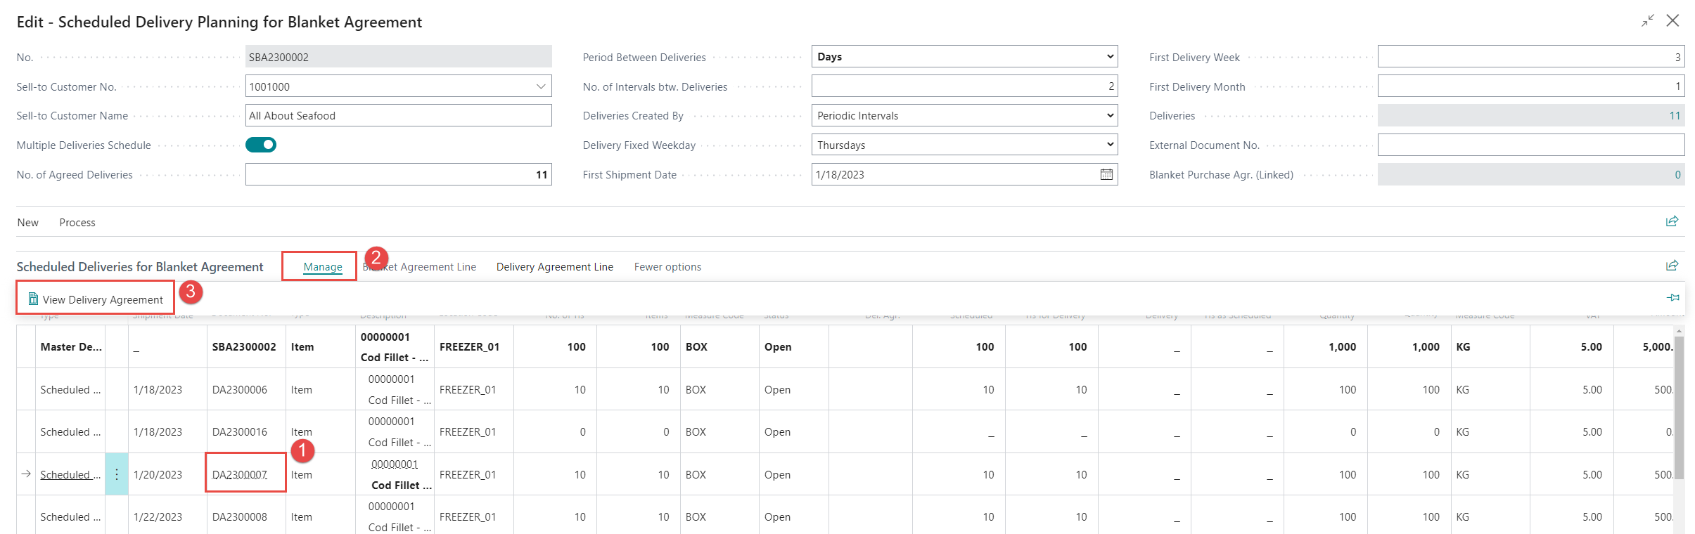Click the share icon beside Process row
1695x534 pixels.
pyautogui.click(x=1672, y=221)
